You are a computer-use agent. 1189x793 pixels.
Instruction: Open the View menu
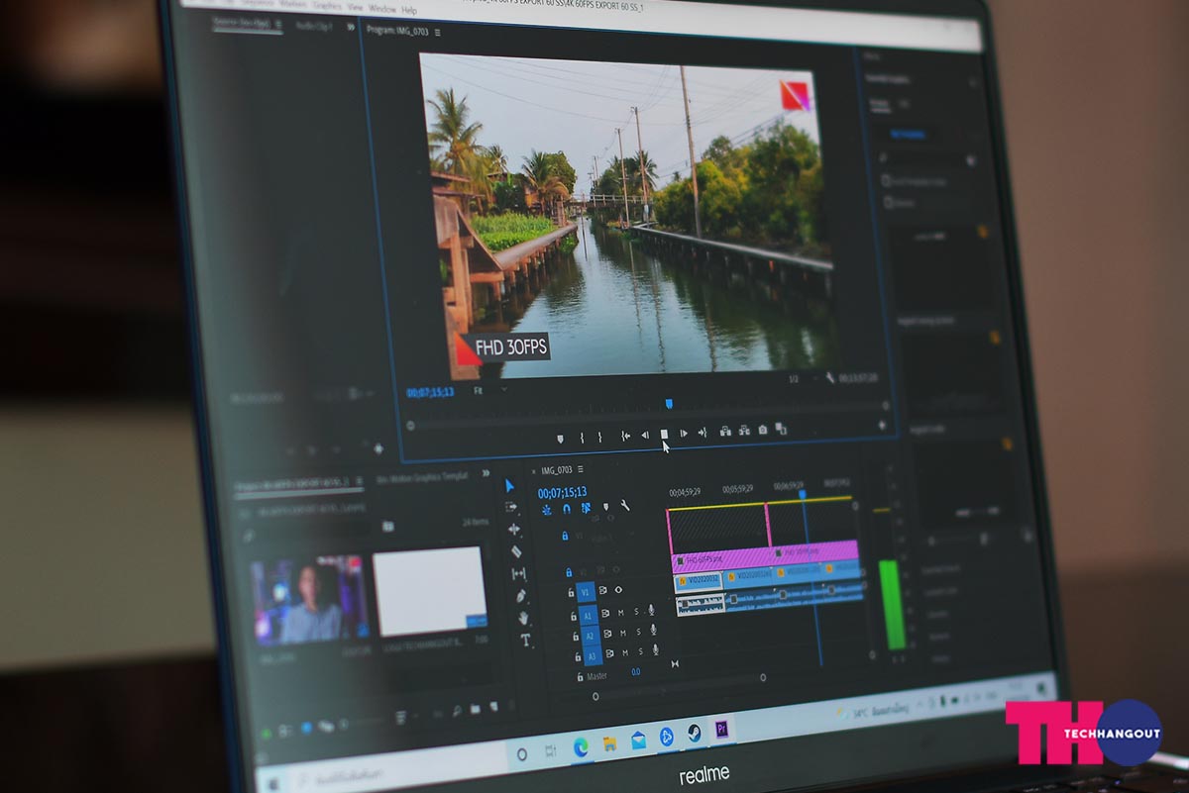[355, 7]
